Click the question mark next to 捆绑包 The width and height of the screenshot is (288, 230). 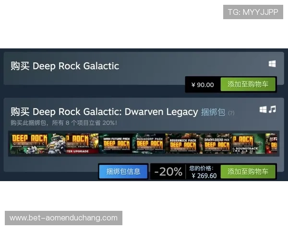231,113
